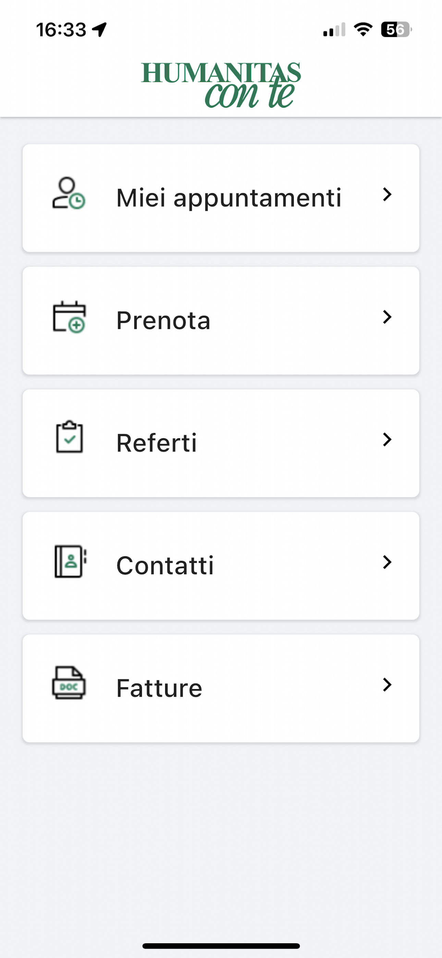The image size is (442, 958).
Task: Tap the cellular signal bars
Action: pyautogui.click(x=334, y=29)
